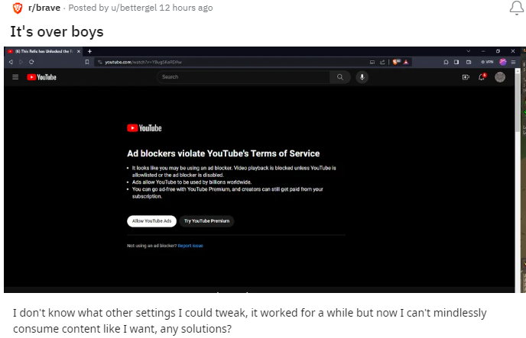Follow the Report issue link
The width and height of the screenshot is (526, 338).
click(x=190, y=246)
